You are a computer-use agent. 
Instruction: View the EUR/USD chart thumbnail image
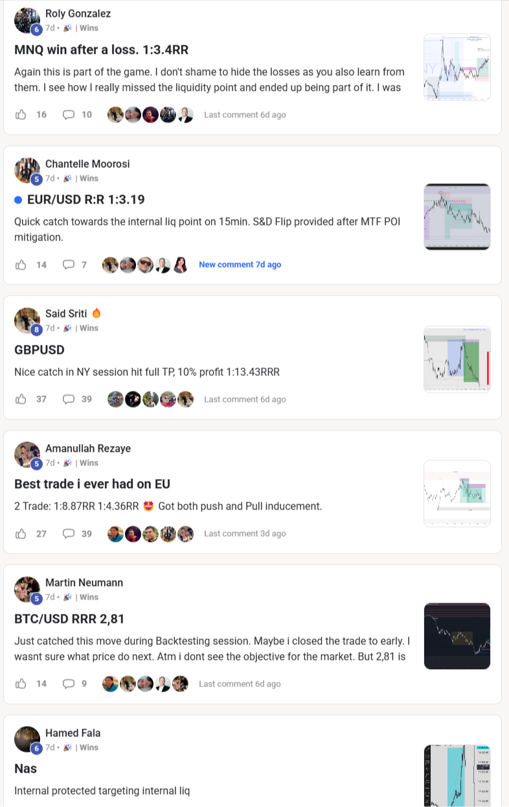tap(457, 216)
